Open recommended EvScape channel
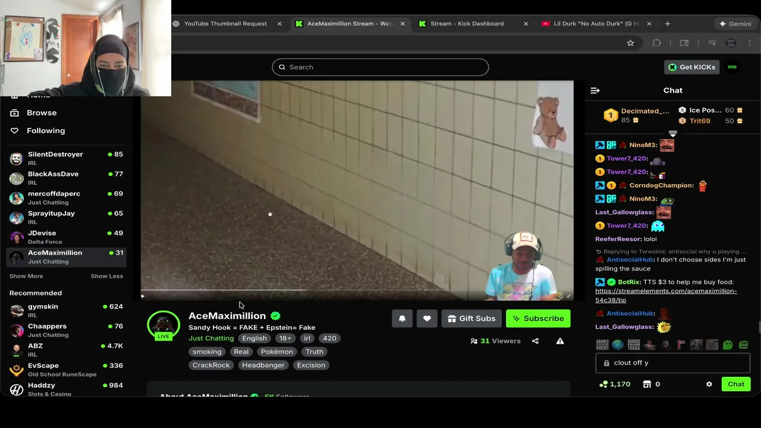761x428 pixels. coord(67,370)
